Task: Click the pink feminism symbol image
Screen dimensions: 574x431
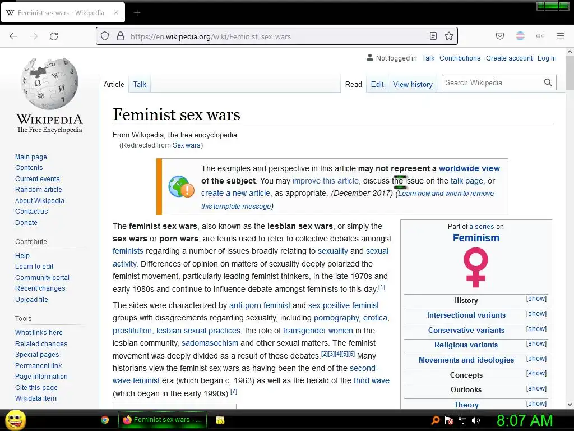Action: point(475,267)
